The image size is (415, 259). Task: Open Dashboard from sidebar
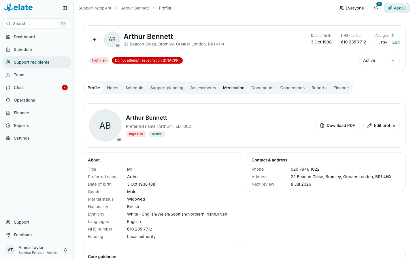pyautogui.click(x=37, y=37)
